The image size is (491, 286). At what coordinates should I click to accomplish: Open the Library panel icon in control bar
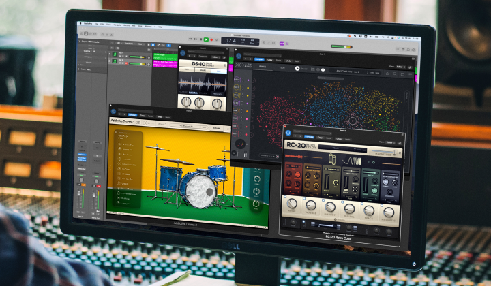coord(82,34)
